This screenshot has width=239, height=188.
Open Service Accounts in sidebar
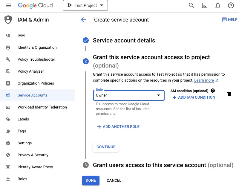click(x=32, y=95)
